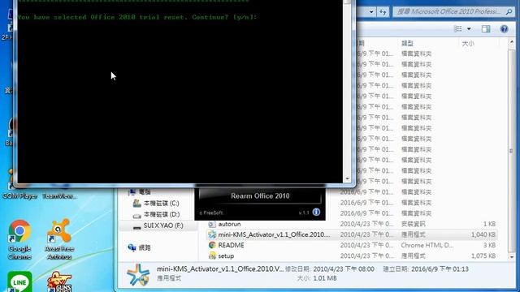The width and height of the screenshot is (520, 292).
Task: Click the 1,040 KB size cell
Action: click(483, 234)
